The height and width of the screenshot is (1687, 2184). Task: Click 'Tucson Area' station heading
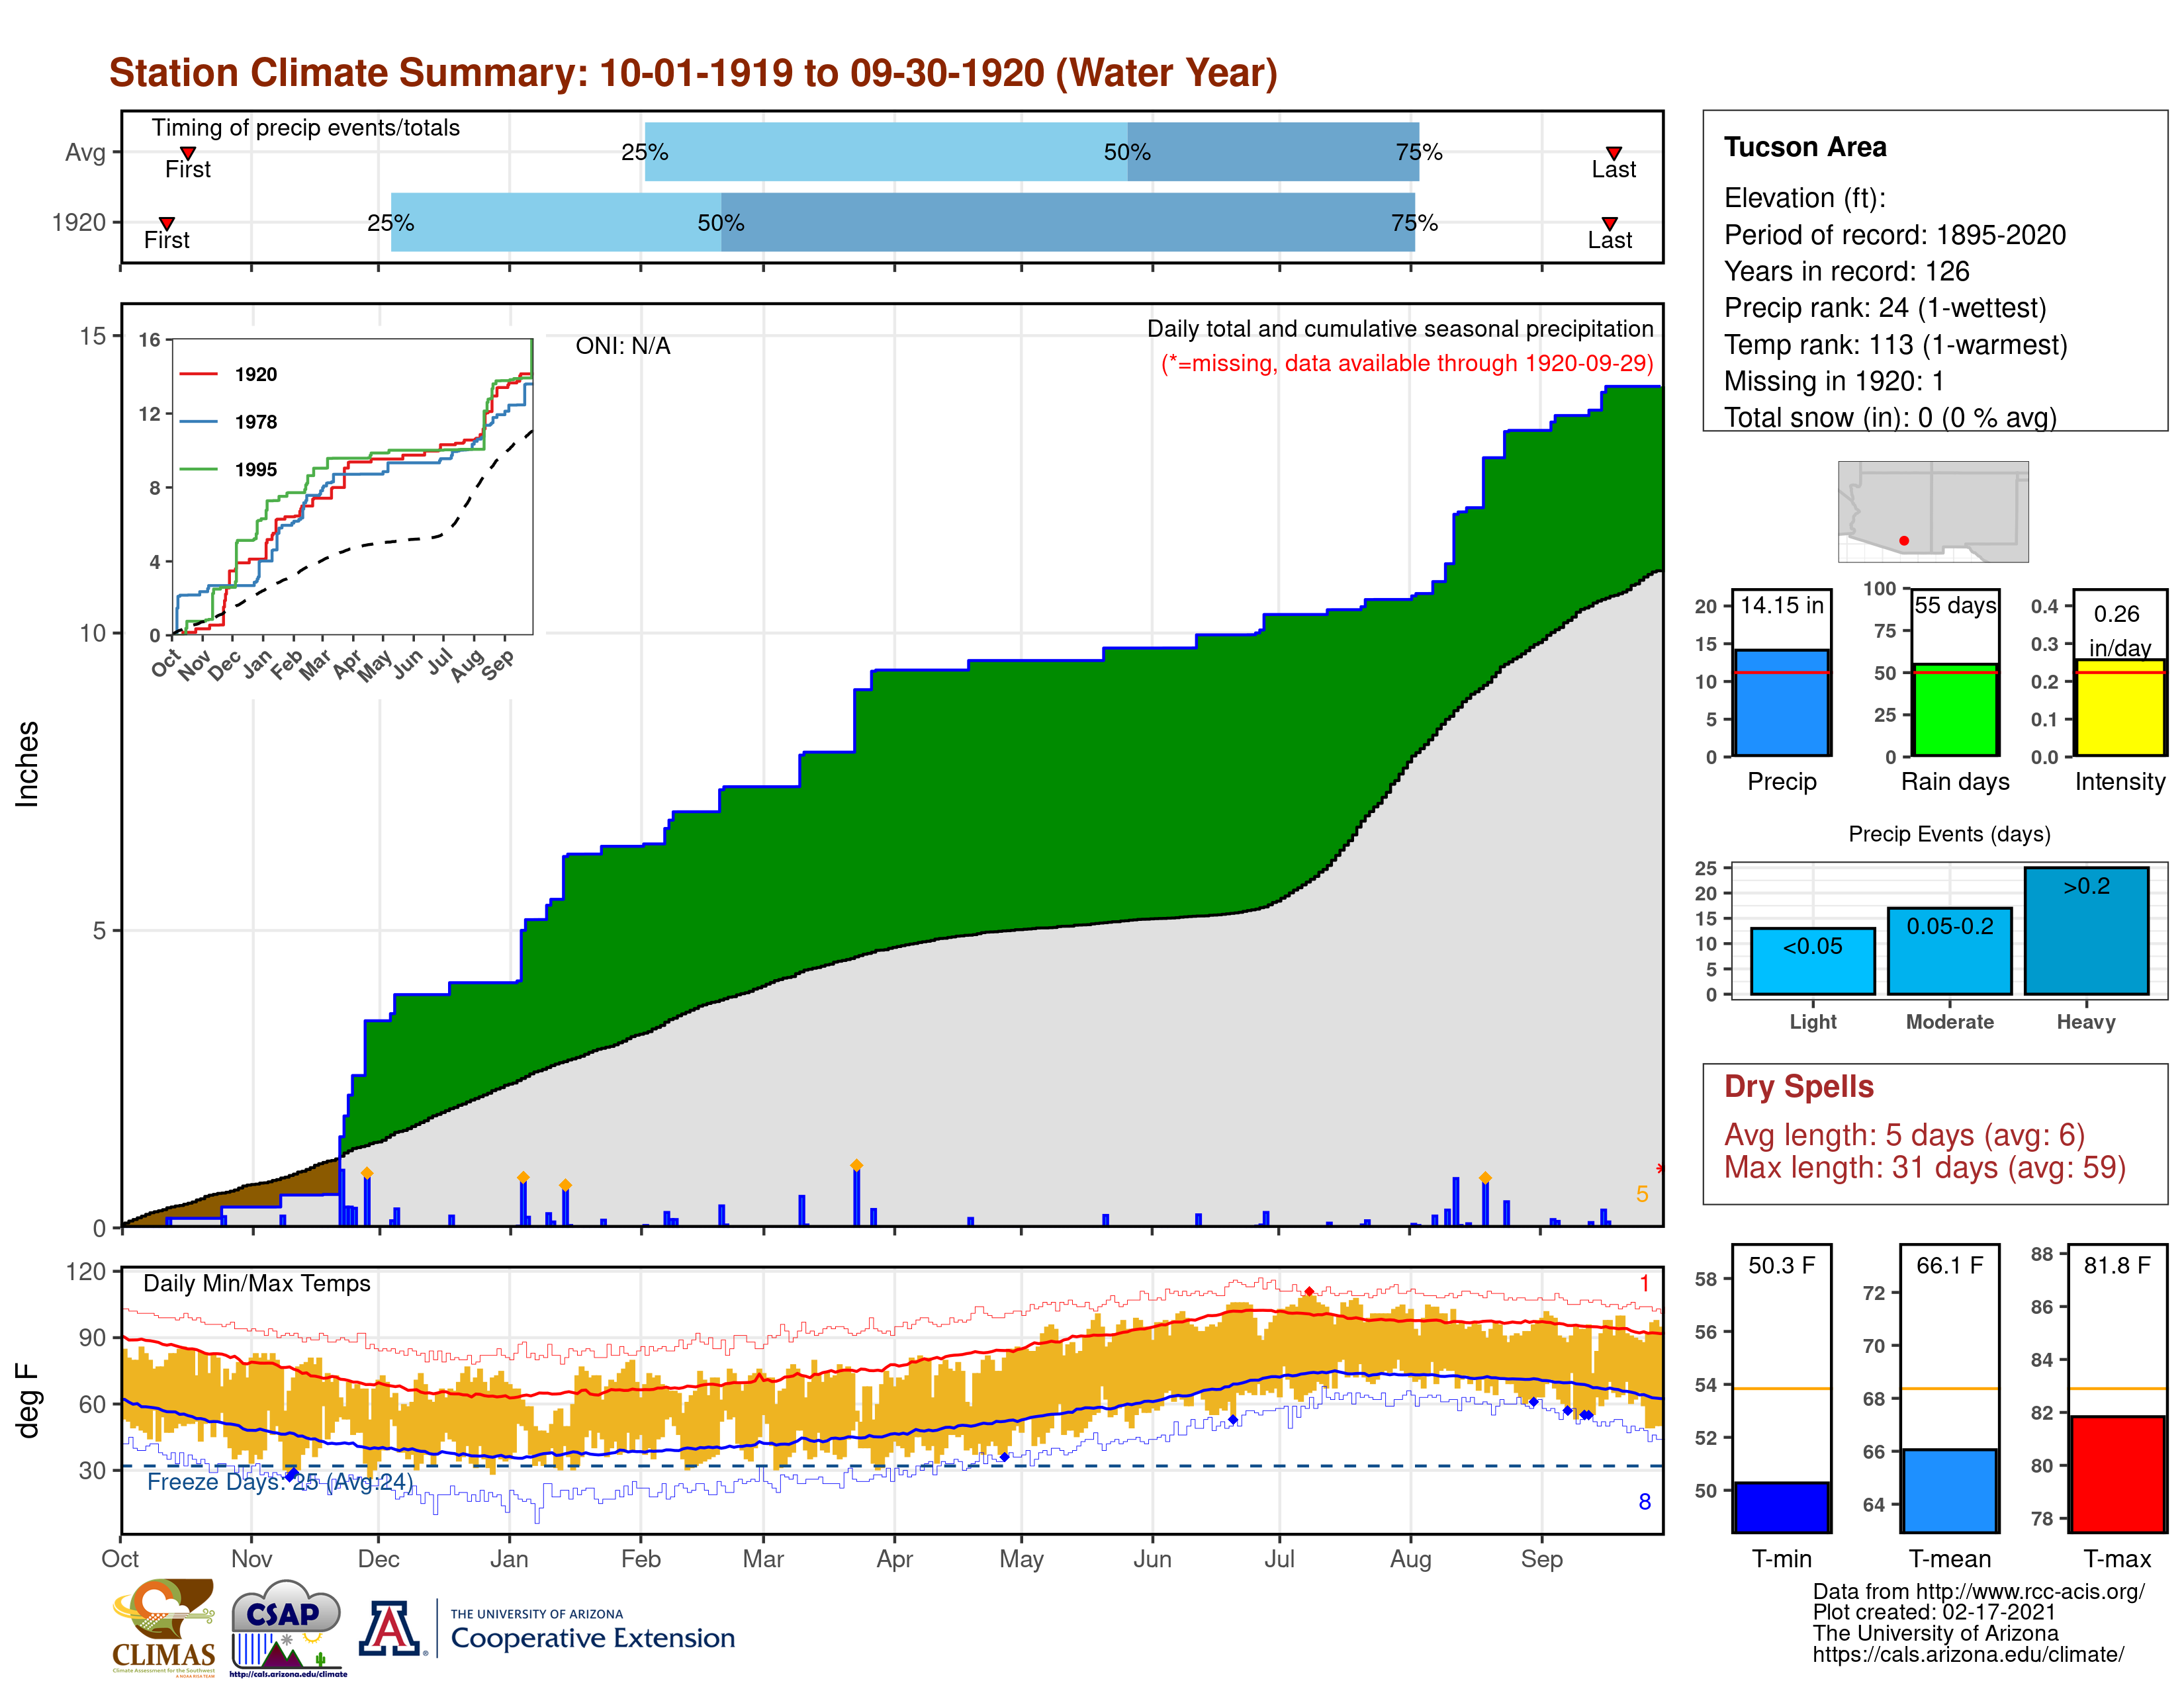(1805, 147)
